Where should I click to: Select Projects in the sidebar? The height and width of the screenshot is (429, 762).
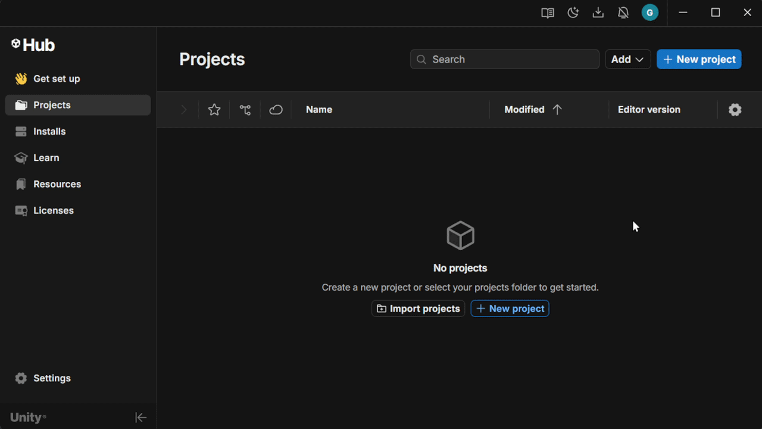click(52, 105)
